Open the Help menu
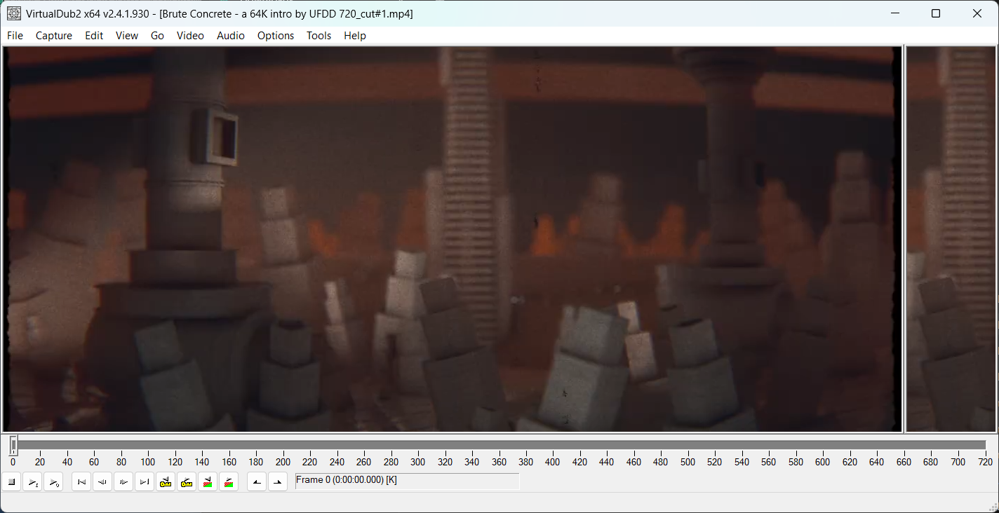The height and width of the screenshot is (513, 999). 355,36
